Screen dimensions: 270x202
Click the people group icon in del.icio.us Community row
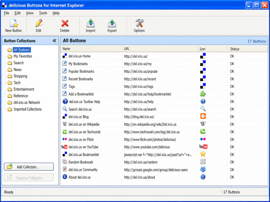pyautogui.click(x=203, y=169)
